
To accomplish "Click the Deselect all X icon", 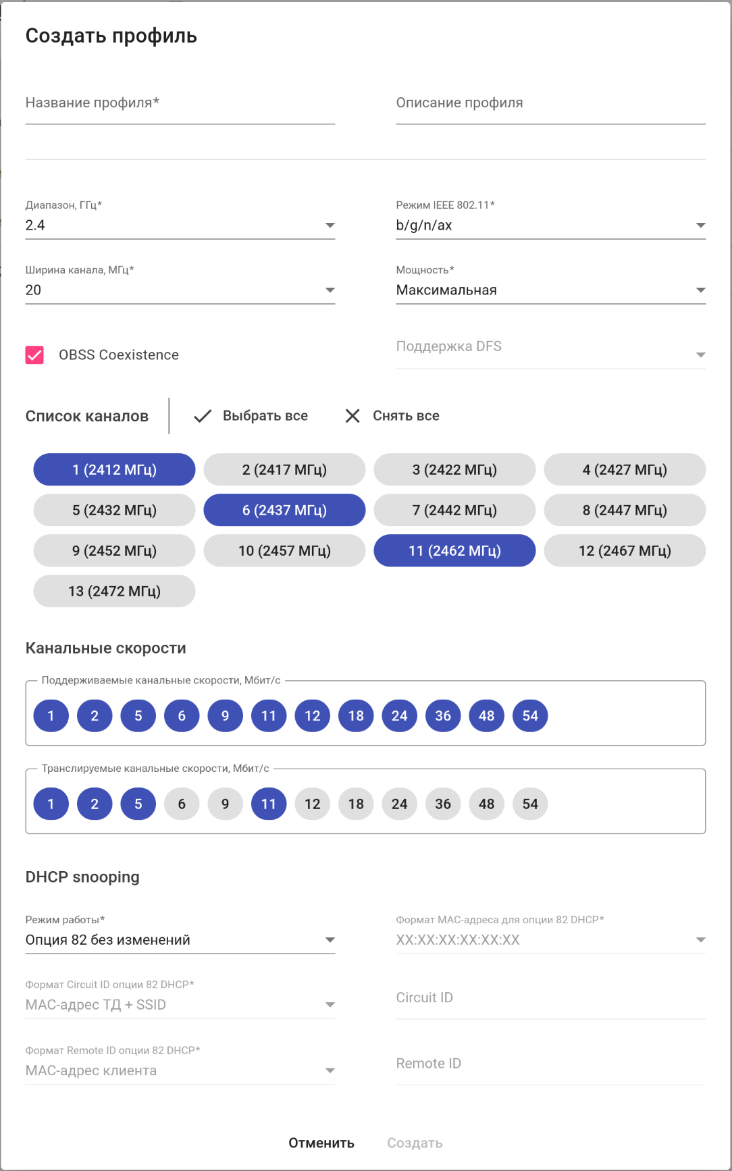I will [x=352, y=416].
